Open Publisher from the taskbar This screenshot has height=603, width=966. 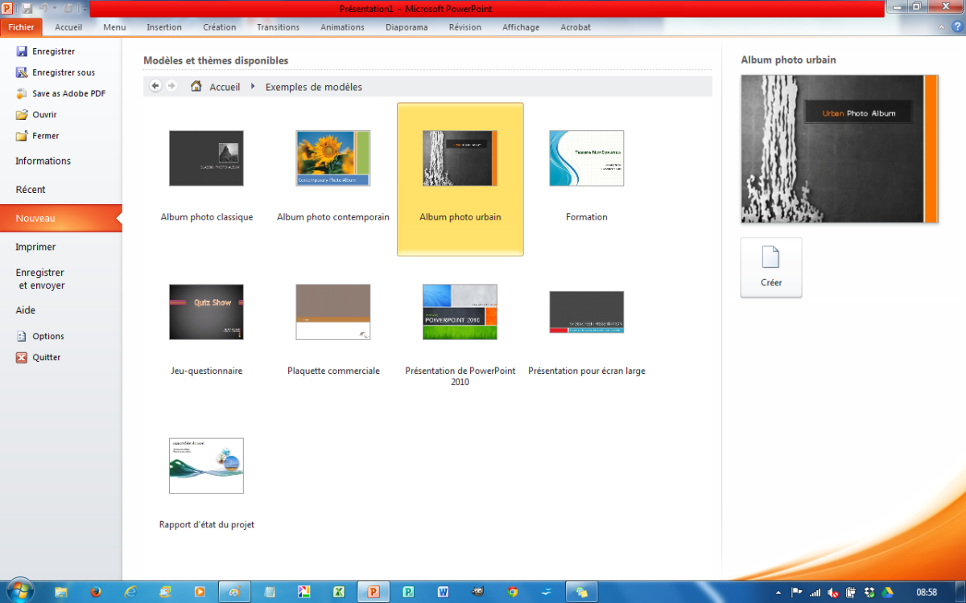[x=408, y=592]
